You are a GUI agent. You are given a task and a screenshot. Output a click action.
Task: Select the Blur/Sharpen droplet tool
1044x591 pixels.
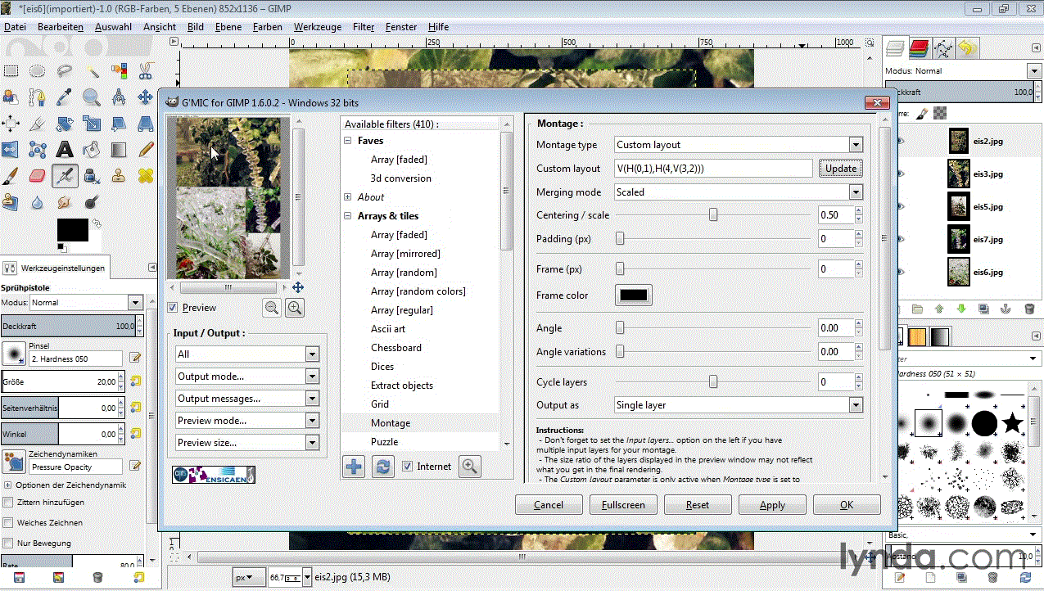point(38,202)
